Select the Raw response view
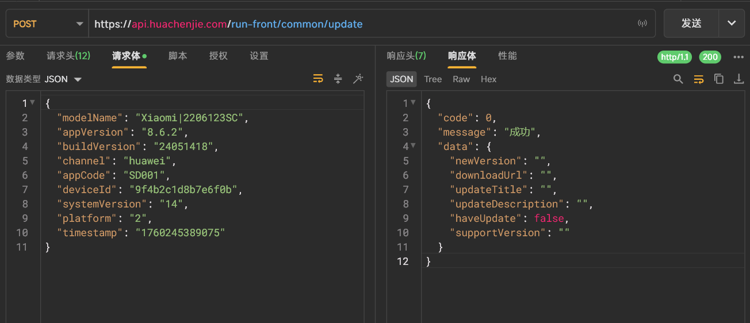Viewport: 750px width, 323px height. [x=461, y=79]
